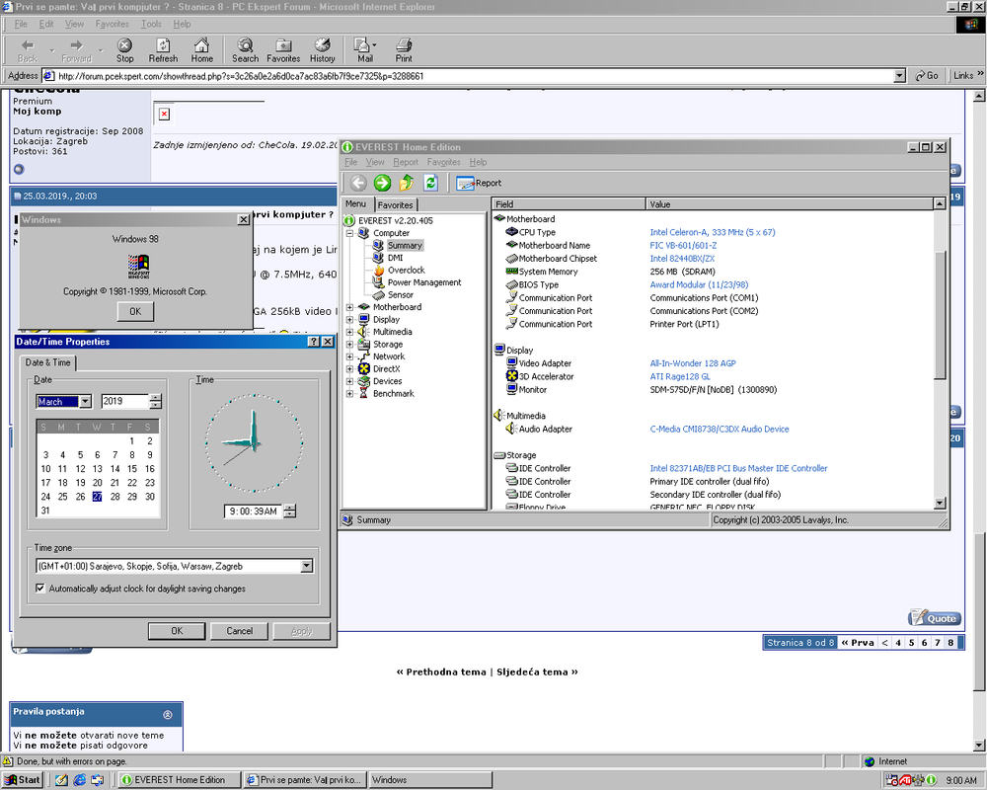987x790 pixels.
Task: Click the year stepper next to 2019
Action: tap(156, 401)
